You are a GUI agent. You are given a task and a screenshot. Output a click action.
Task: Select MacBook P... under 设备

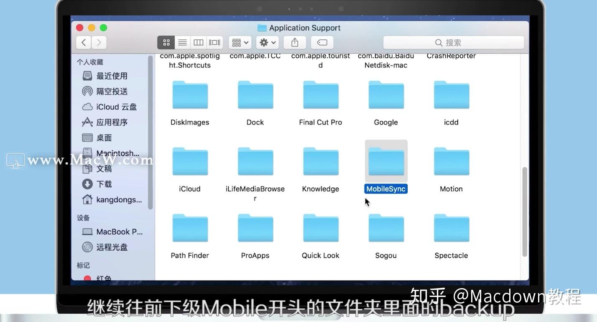coord(112,232)
